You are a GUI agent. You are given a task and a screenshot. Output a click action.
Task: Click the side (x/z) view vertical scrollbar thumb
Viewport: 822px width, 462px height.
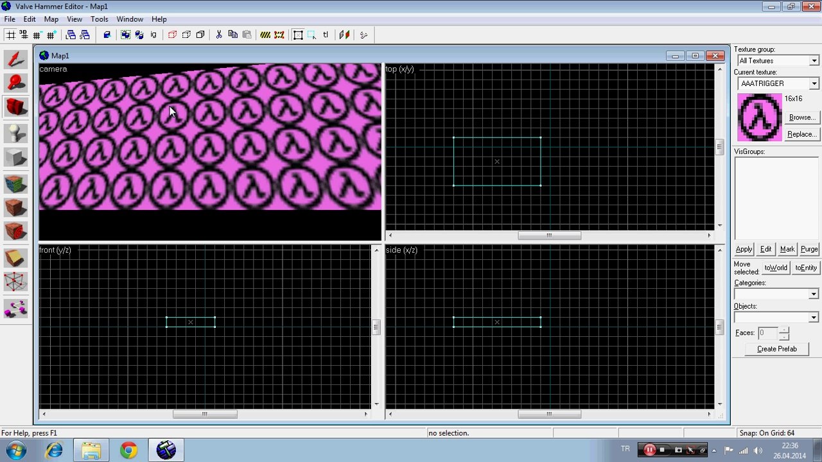(719, 327)
